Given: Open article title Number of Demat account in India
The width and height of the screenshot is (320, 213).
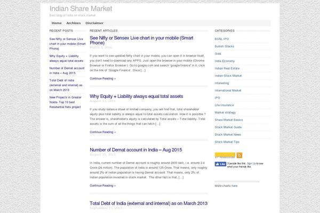Looking at the screenshot, I should [135, 150].
